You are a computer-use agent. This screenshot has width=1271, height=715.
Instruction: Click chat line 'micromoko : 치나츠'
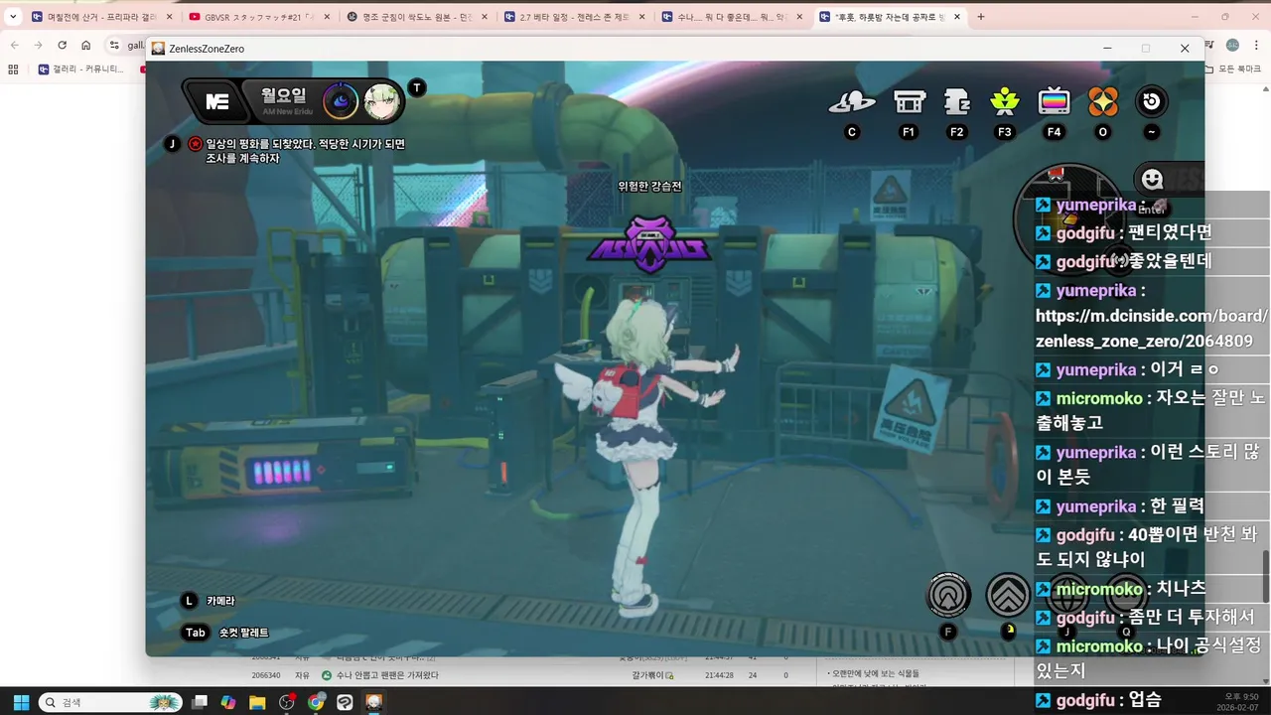1122,590
